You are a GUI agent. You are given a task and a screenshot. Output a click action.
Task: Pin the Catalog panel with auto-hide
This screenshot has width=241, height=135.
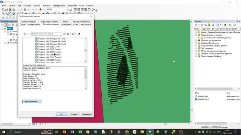coord(237,21)
